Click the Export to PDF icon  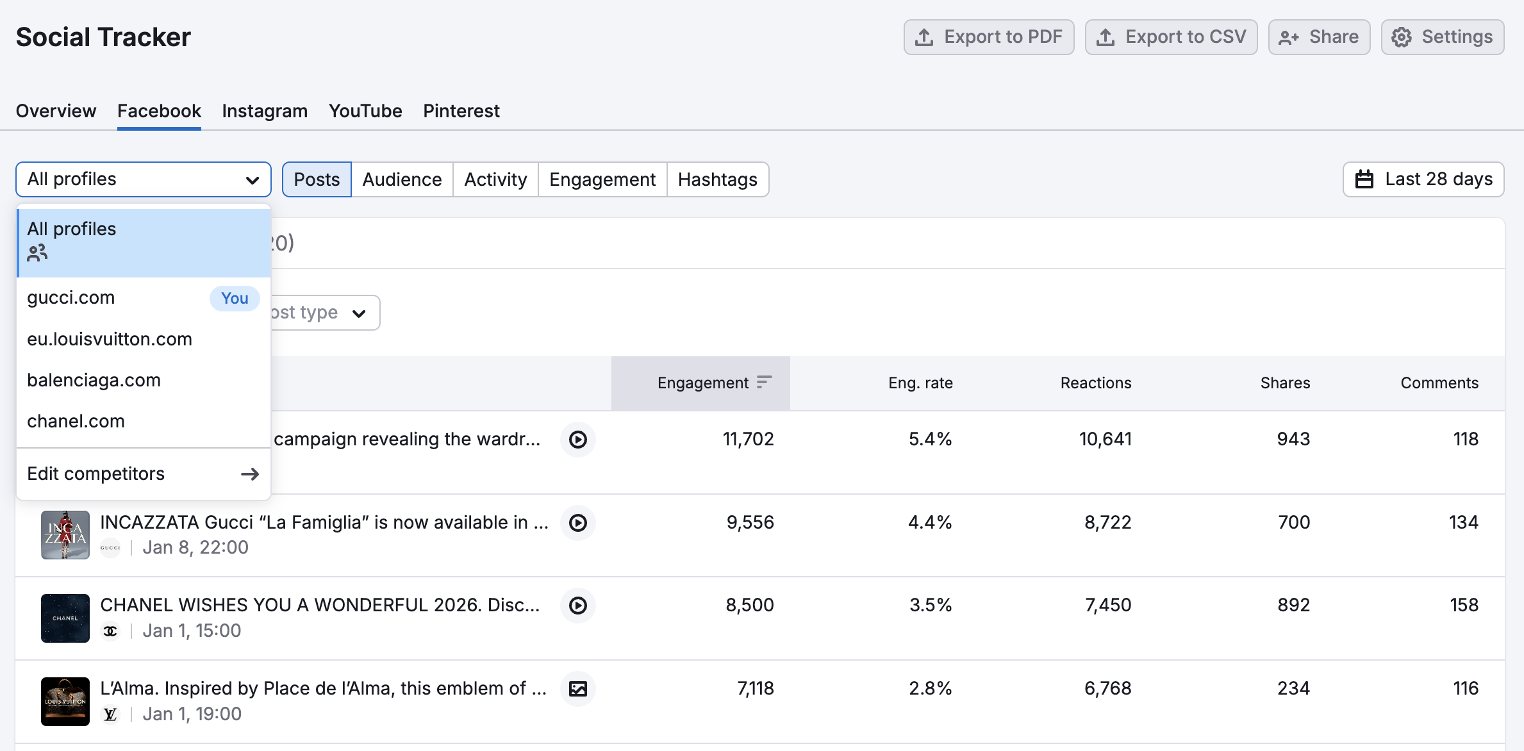pyautogui.click(x=924, y=37)
